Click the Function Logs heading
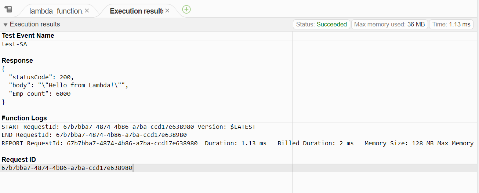This screenshot has height=193, width=479. pyautogui.click(x=24, y=118)
